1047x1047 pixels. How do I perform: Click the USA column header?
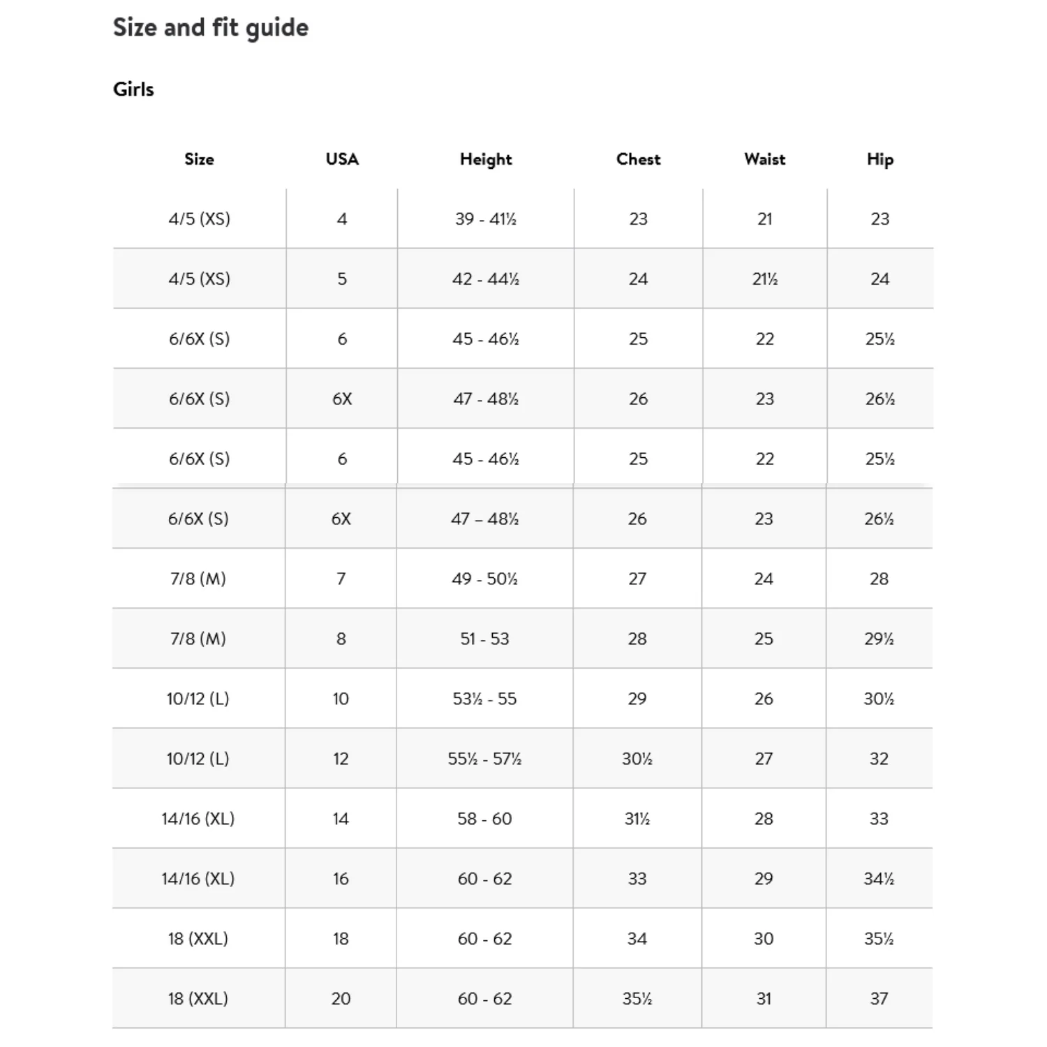point(342,159)
